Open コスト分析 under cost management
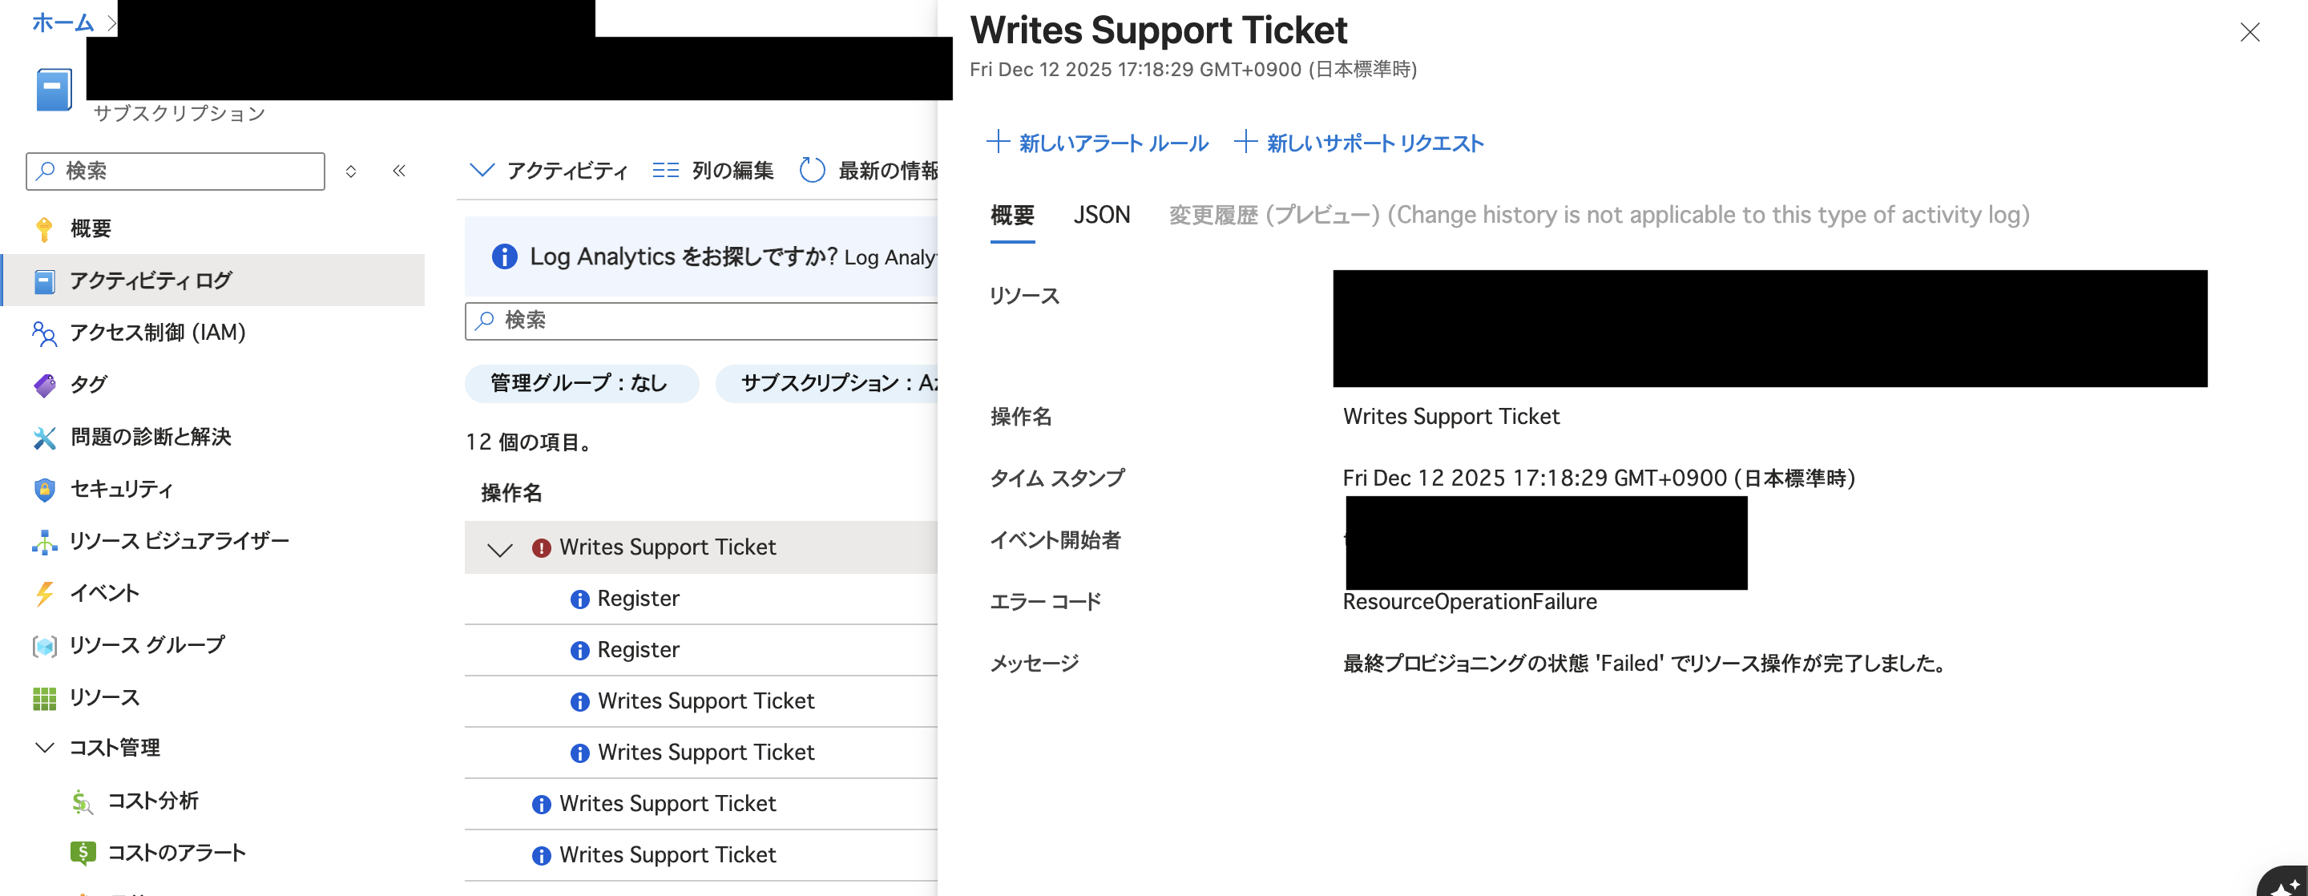 tap(154, 800)
